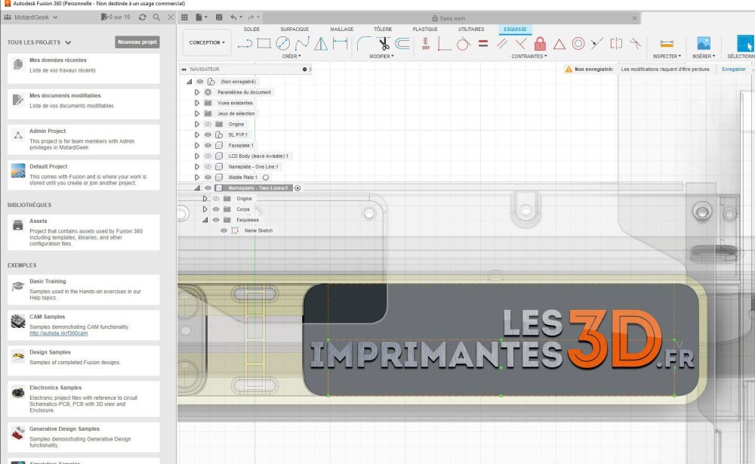Click the Selection tool icon
Image resolution: width=755 pixels, height=464 pixels.
tap(744, 43)
